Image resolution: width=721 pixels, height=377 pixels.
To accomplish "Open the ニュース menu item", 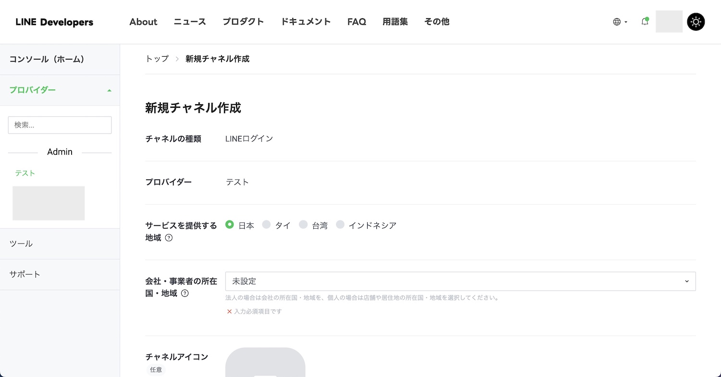I will click(x=190, y=22).
